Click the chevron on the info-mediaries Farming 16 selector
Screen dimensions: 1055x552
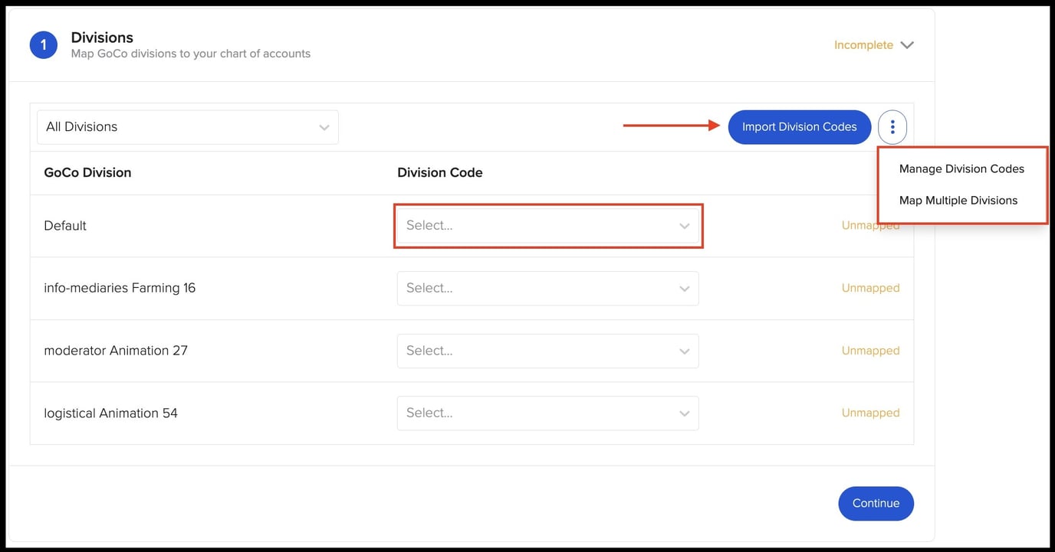(x=684, y=289)
